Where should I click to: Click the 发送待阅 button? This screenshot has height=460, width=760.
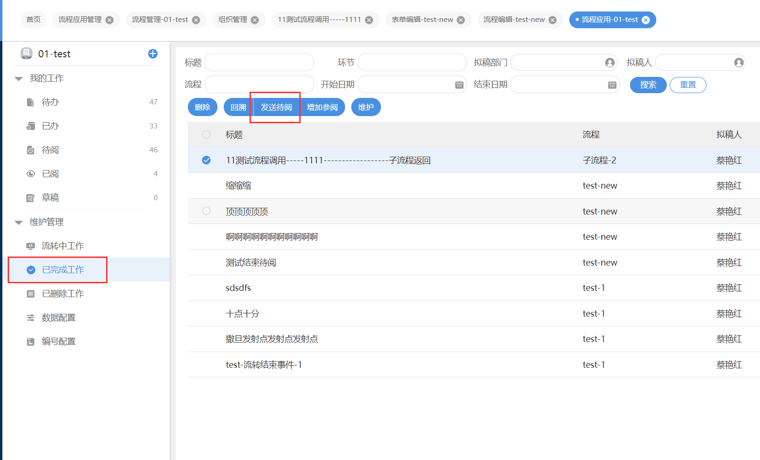click(x=276, y=107)
